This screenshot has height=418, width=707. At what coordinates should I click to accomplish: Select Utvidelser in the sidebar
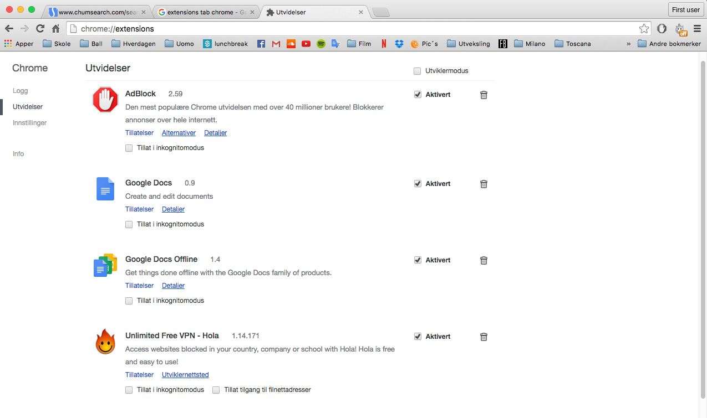(28, 107)
